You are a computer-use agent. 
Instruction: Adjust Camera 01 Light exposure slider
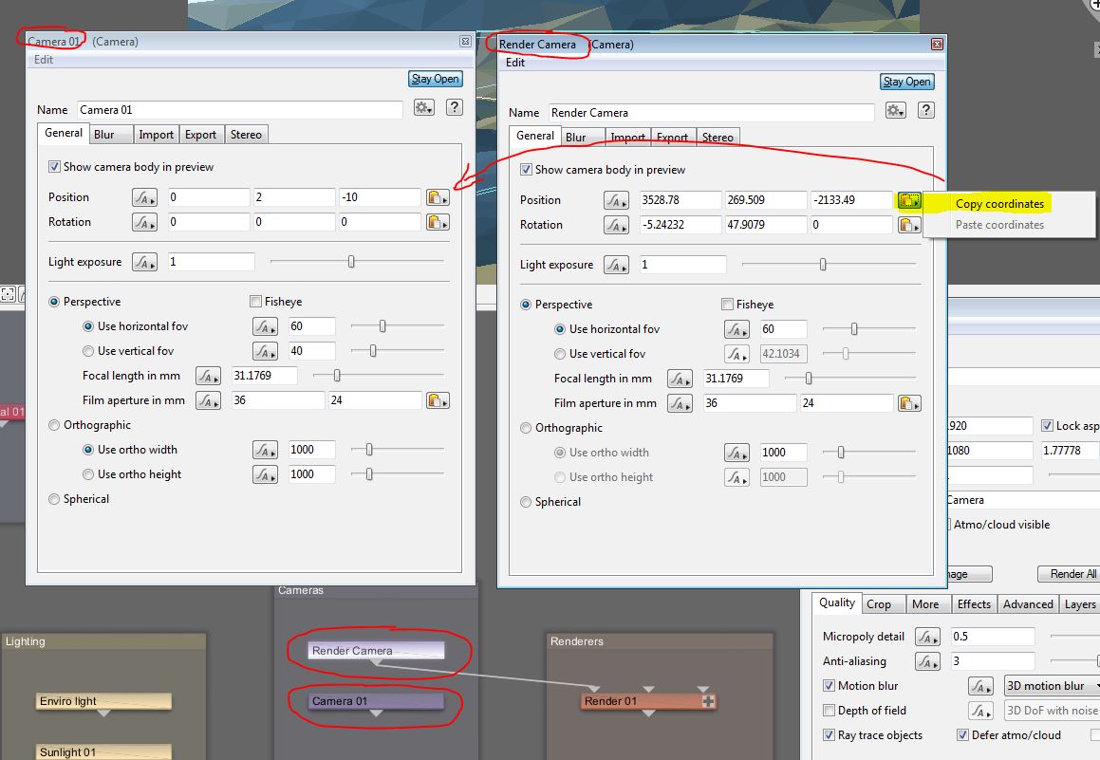[x=351, y=262]
